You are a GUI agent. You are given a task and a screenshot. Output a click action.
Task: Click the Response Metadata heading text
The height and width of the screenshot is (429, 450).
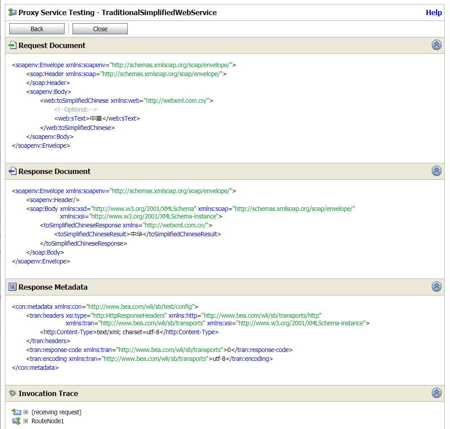pyautogui.click(x=53, y=287)
